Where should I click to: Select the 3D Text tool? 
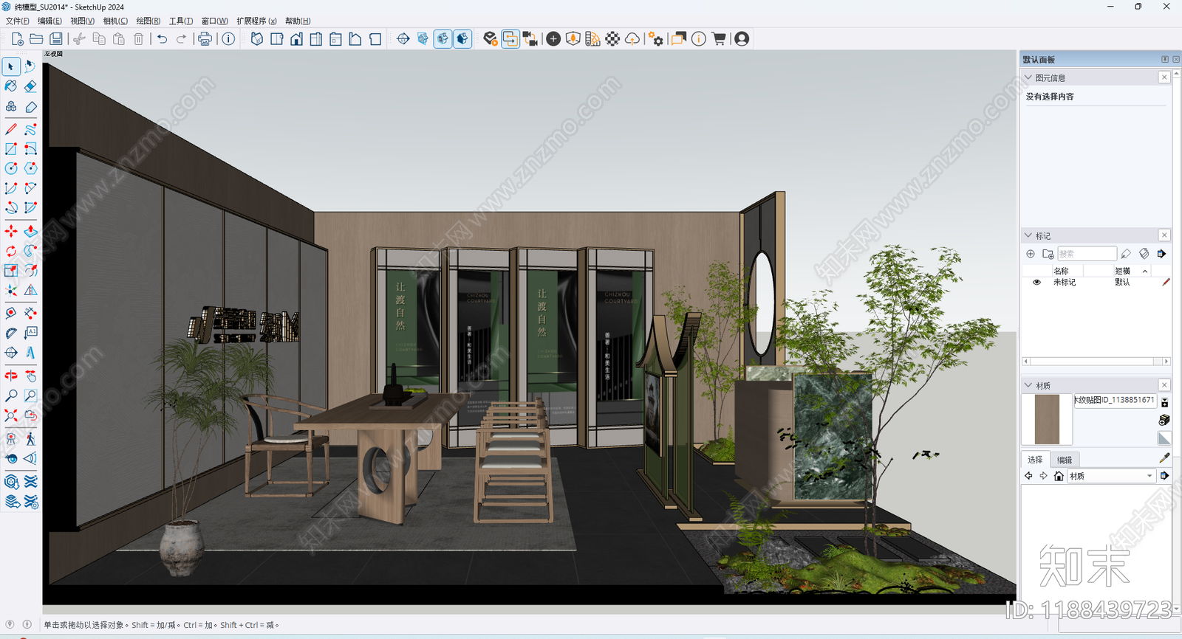coord(30,353)
